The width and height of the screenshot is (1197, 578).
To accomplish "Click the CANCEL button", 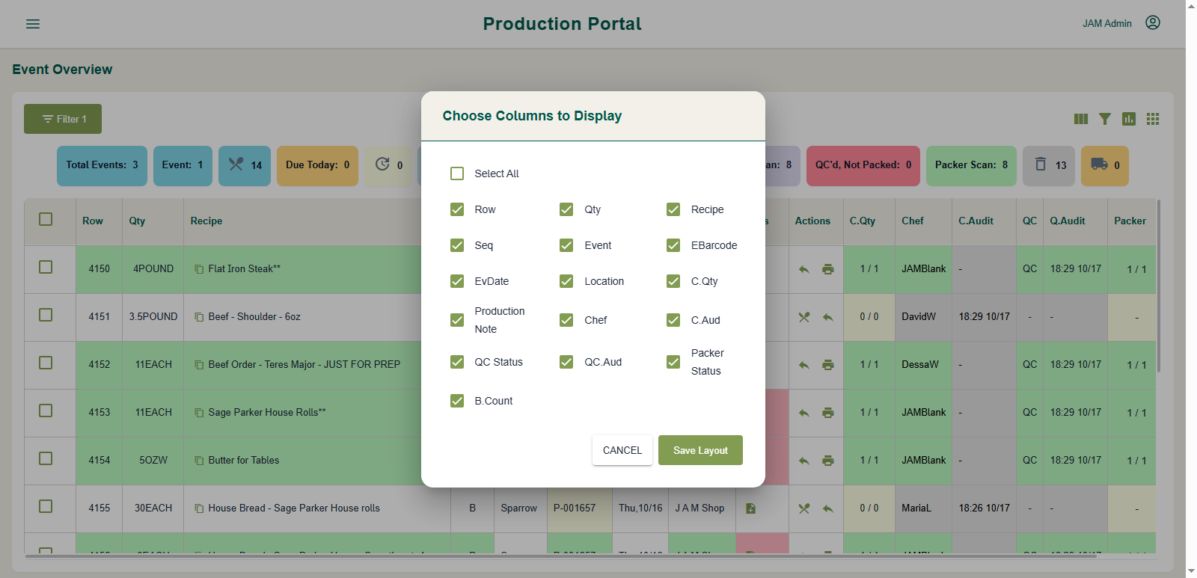I will tap(622, 450).
